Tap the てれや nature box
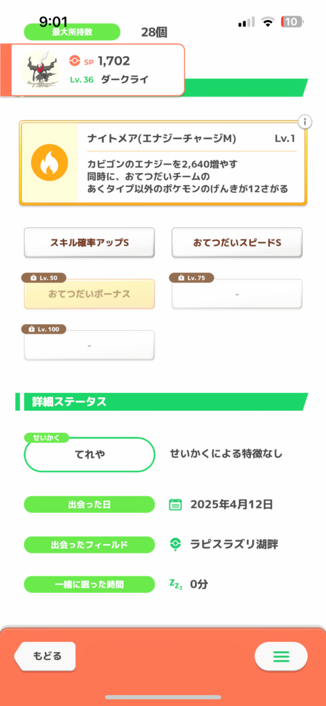Viewport: 326px width, 706px height. [x=89, y=454]
